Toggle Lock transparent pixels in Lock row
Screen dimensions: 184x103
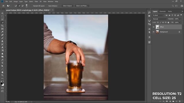pos(158,22)
